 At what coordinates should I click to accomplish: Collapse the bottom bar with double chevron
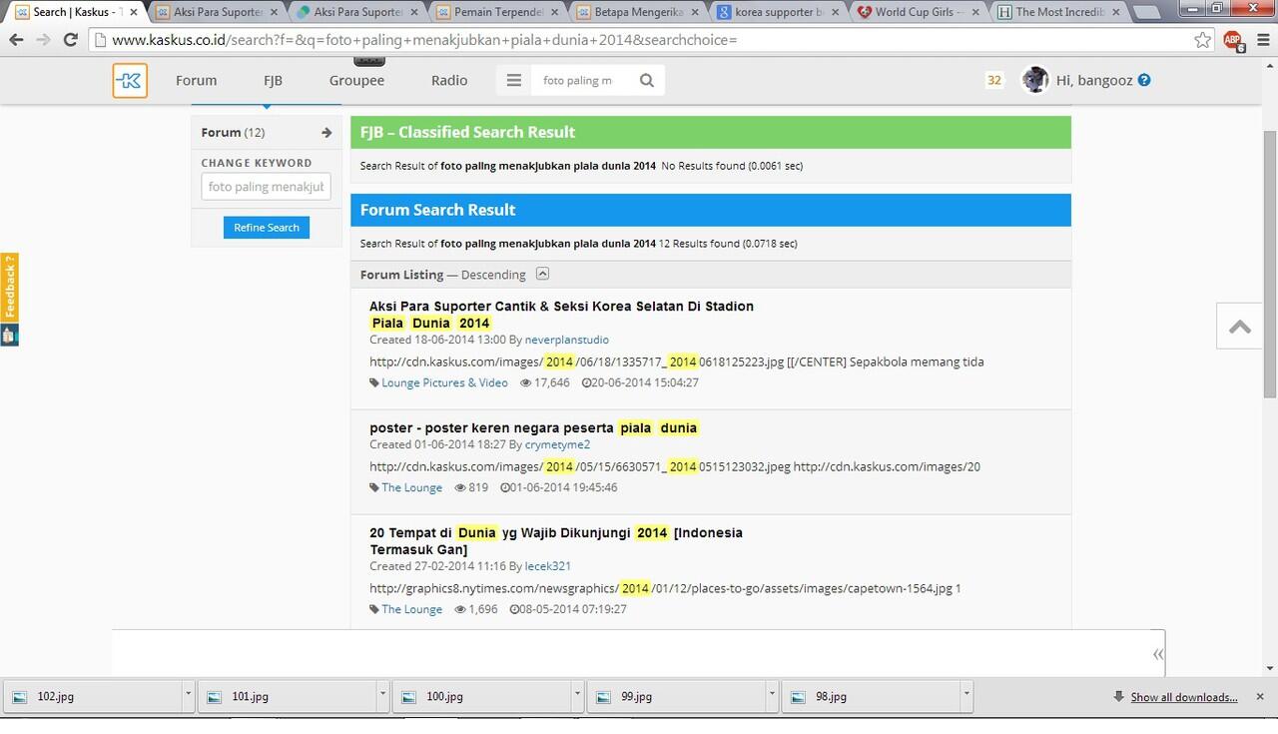pyautogui.click(x=1158, y=654)
